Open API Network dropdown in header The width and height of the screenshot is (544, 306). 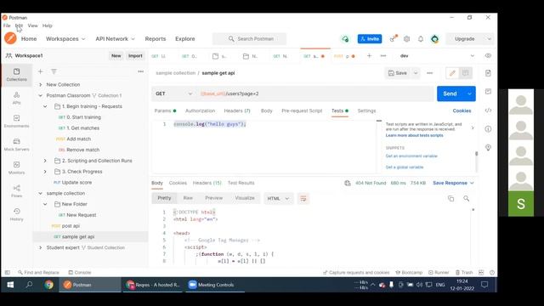116,39
